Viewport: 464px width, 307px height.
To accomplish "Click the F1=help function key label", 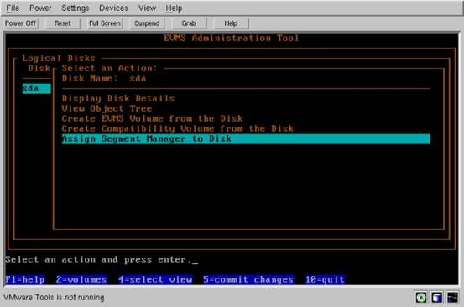I will tap(25, 279).
